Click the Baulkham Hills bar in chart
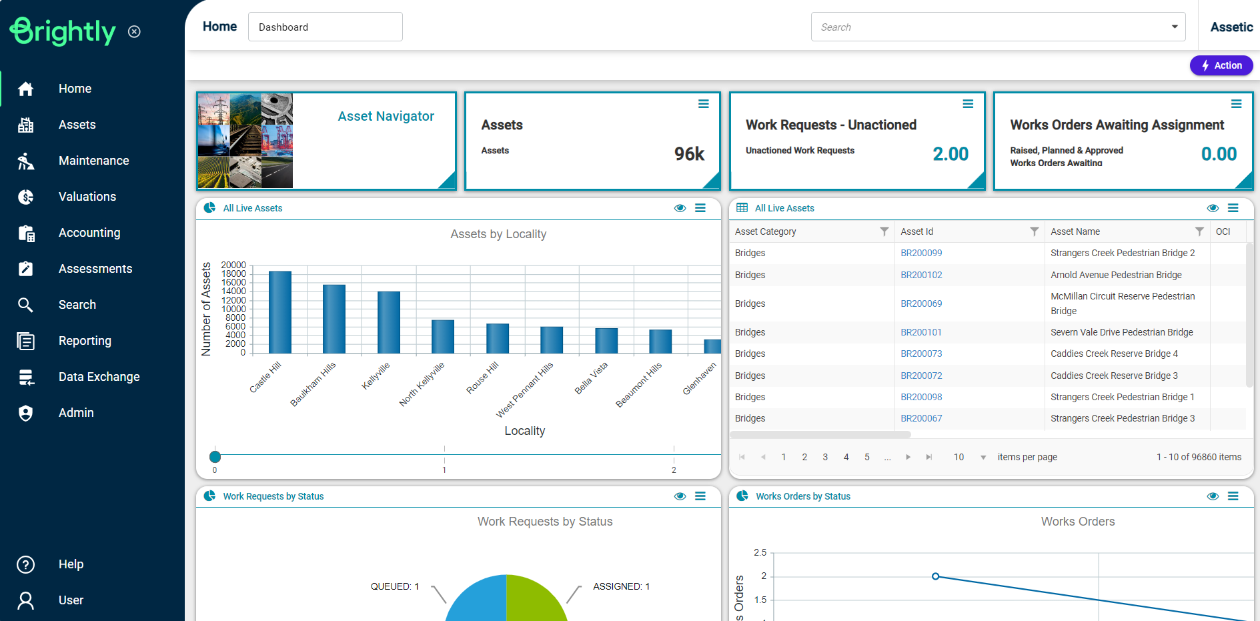The height and width of the screenshot is (621, 1260). click(334, 319)
